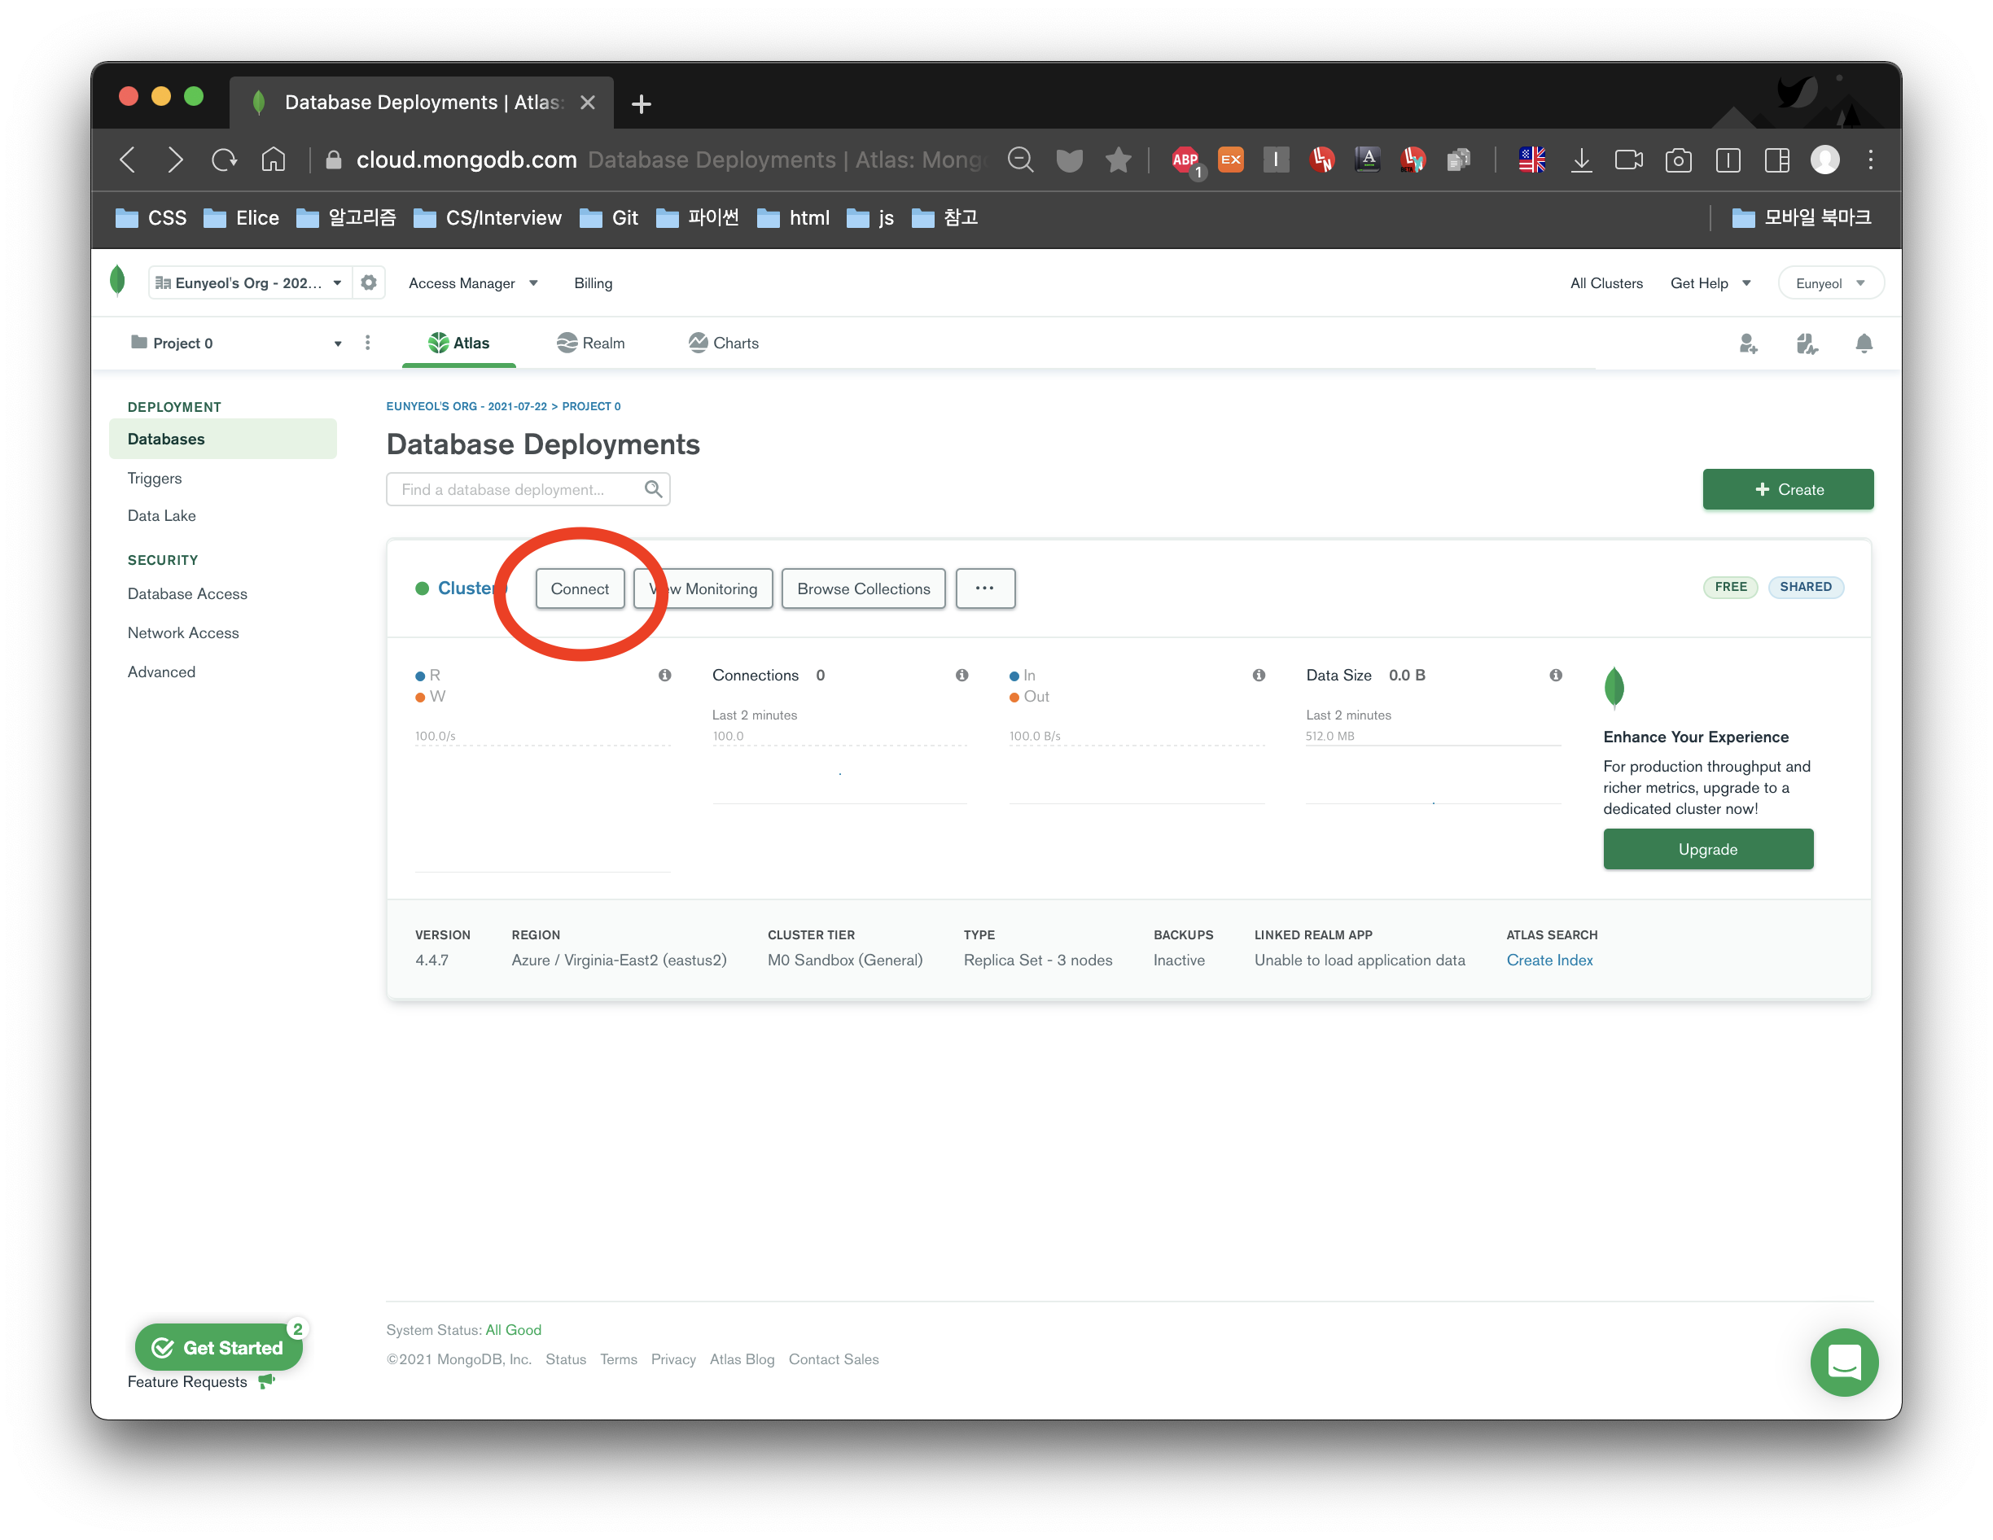Click the MongoDB leaf logo in header

click(118, 281)
